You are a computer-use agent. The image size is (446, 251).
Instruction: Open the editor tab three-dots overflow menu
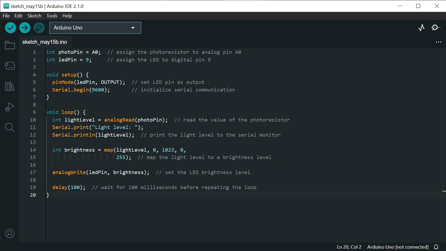(x=438, y=42)
